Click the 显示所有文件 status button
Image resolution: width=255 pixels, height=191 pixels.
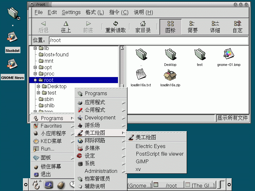point(233,118)
